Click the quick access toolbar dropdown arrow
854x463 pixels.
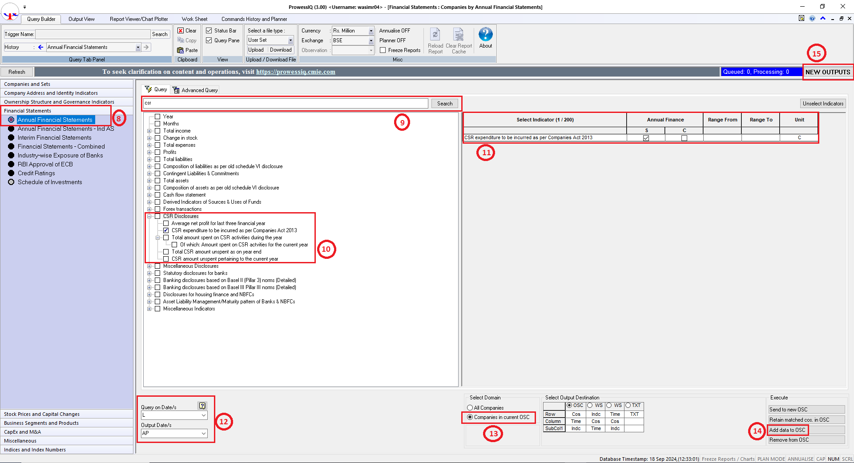tap(25, 7)
